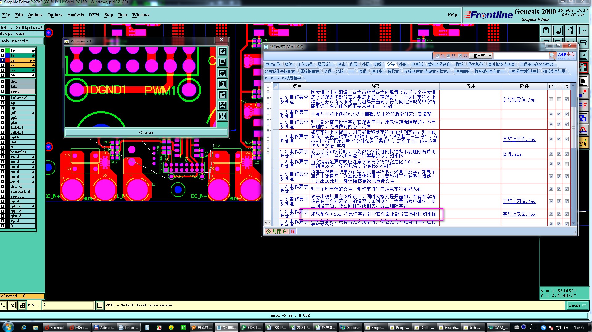Open the 字符到导体.jpg attachment link
The height and width of the screenshot is (332, 592).
(x=519, y=100)
